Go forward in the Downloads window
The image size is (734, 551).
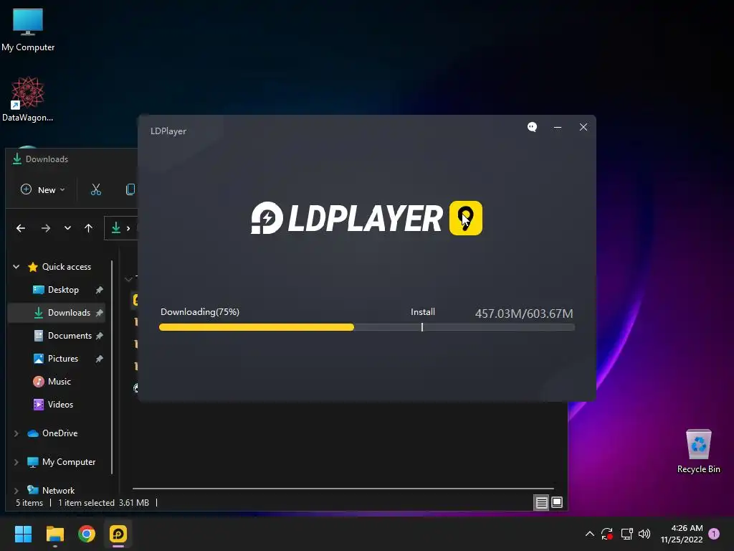[45, 228]
